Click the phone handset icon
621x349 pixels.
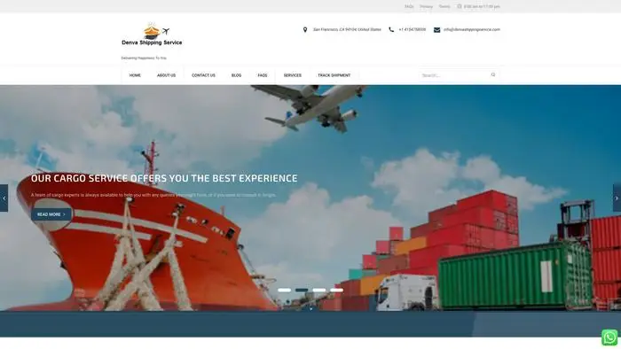[x=391, y=29]
